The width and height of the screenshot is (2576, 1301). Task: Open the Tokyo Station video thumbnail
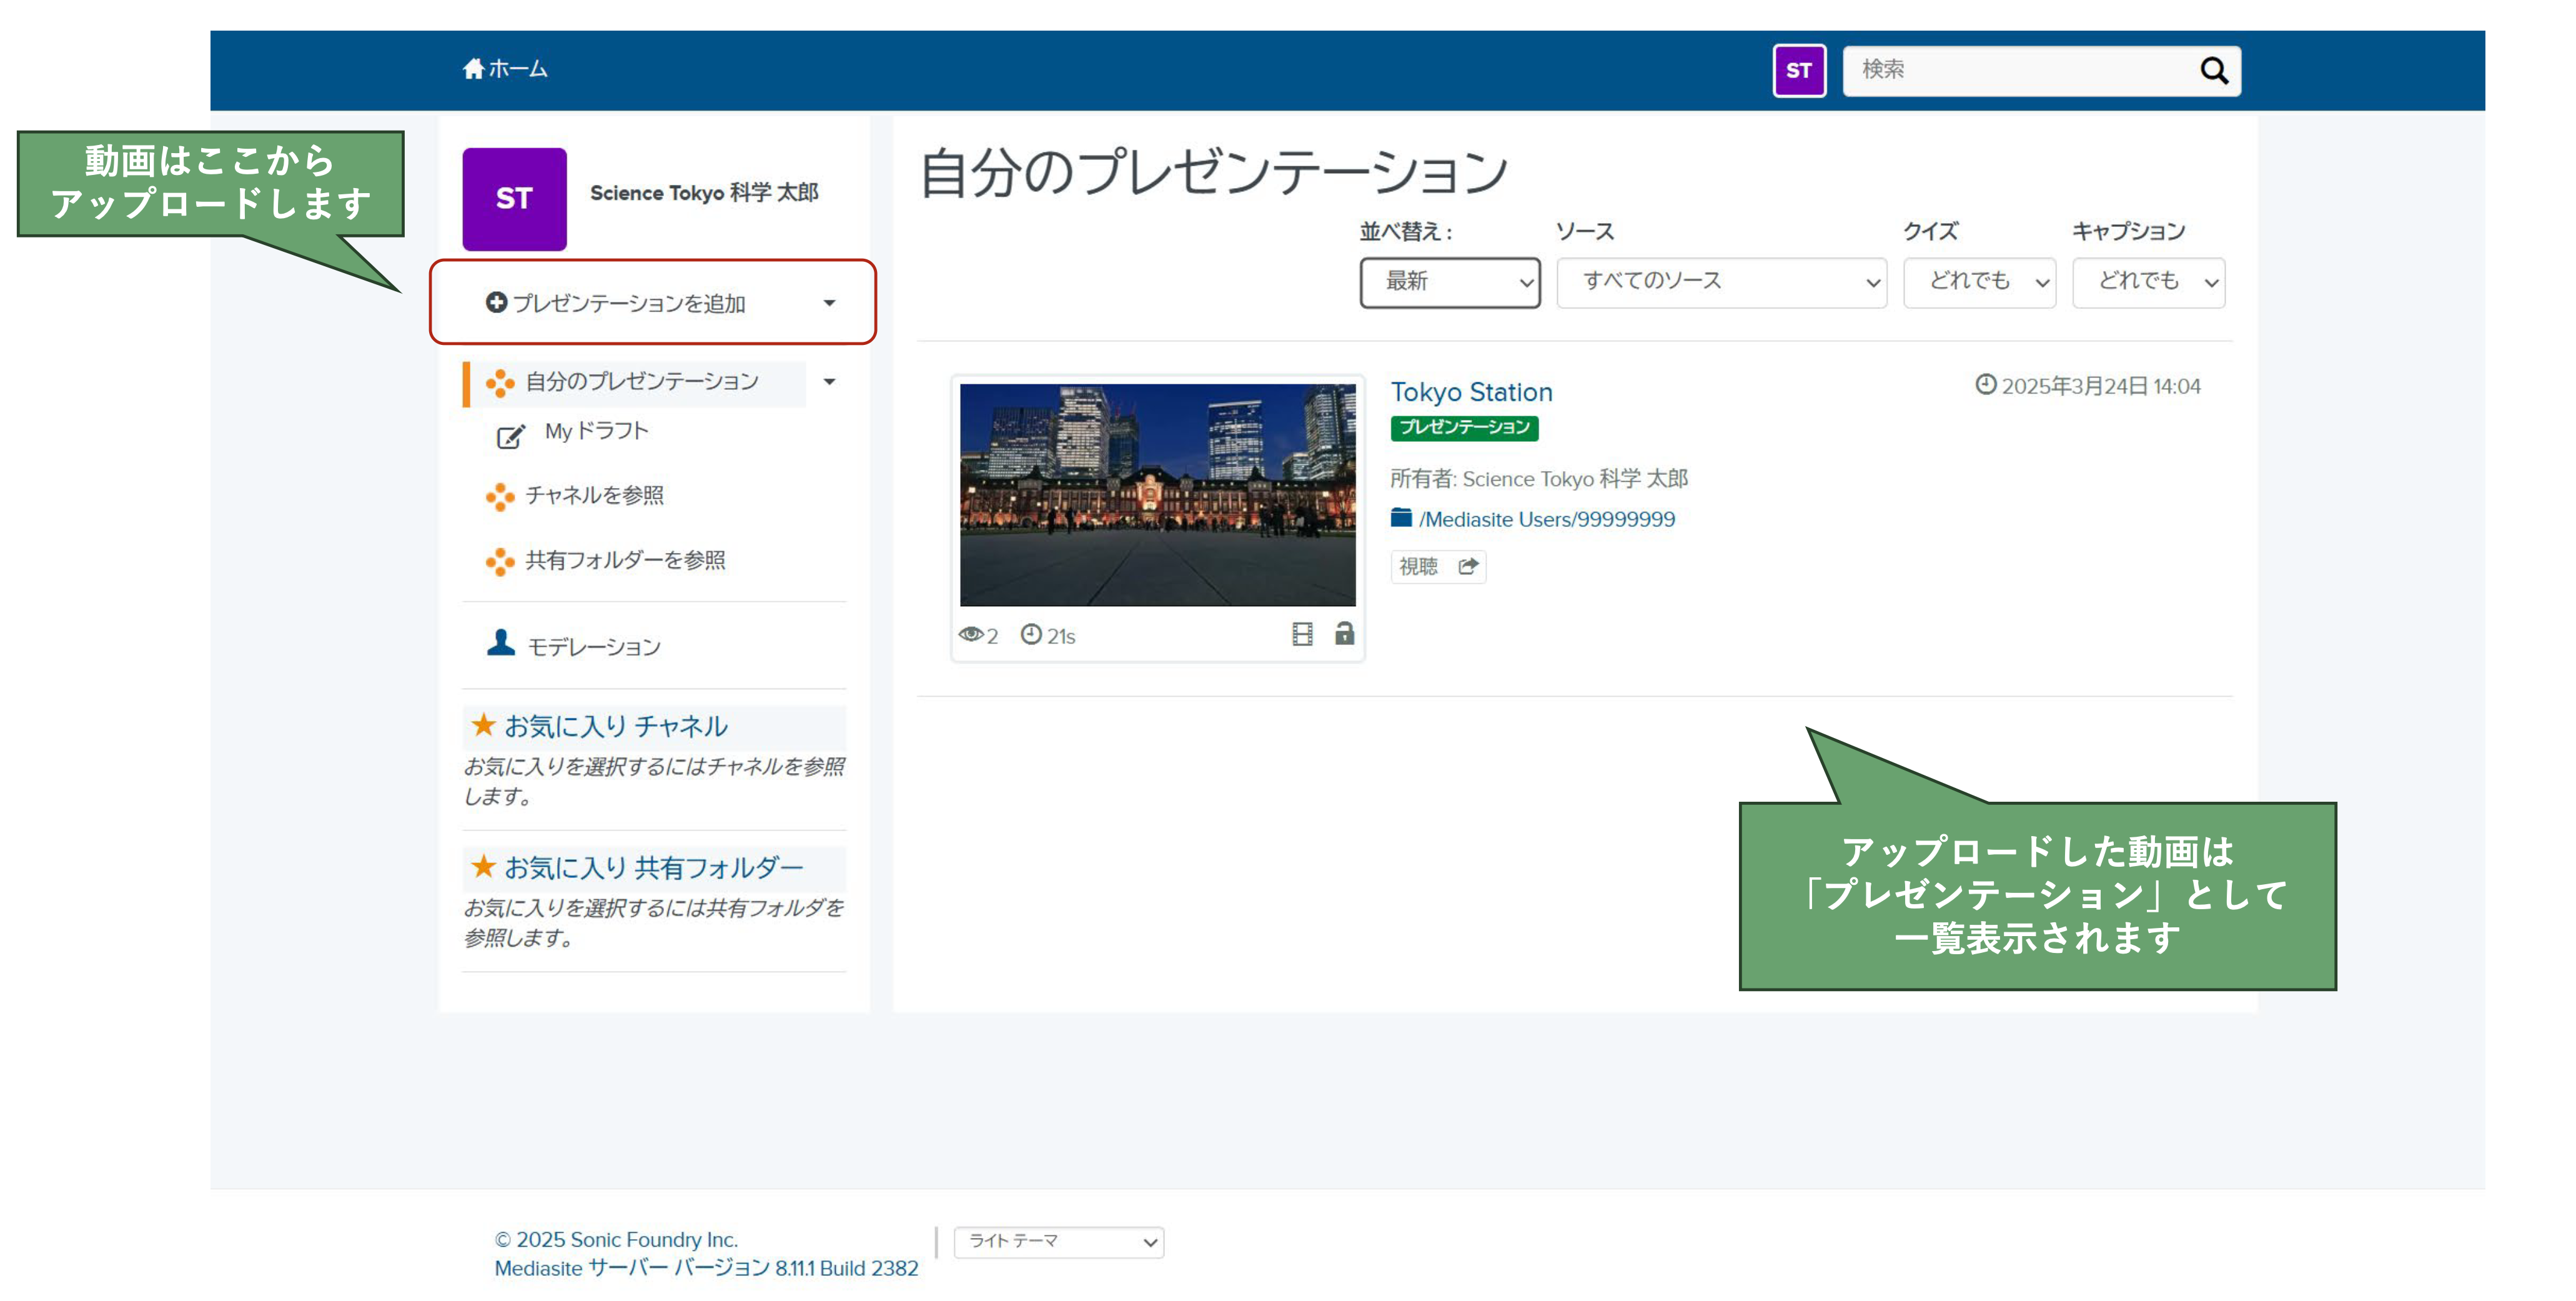click(1157, 494)
